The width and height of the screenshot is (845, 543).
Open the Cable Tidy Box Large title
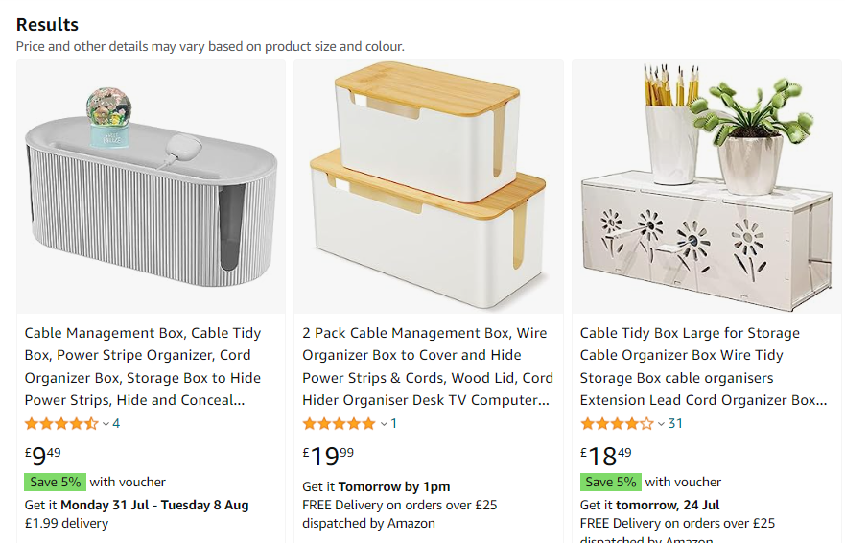pyautogui.click(x=702, y=366)
